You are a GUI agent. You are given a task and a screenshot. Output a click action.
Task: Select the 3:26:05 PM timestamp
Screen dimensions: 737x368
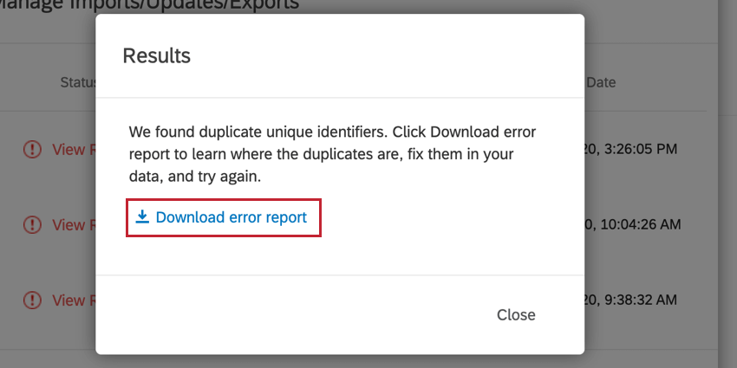[x=631, y=149]
